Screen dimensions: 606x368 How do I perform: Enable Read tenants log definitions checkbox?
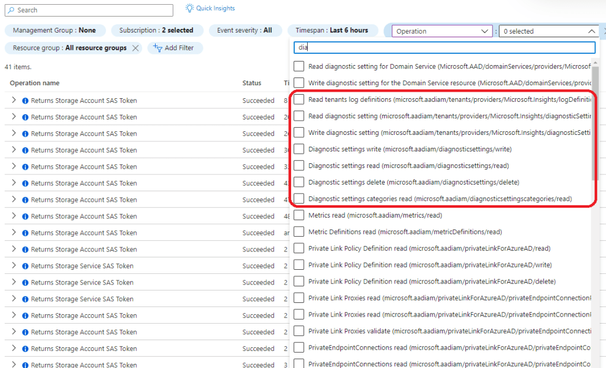[299, 99]
